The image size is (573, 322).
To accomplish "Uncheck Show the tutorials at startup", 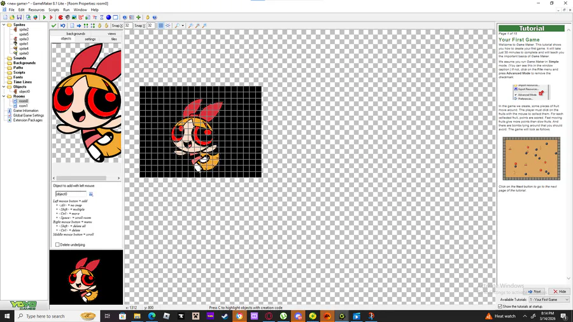I will point(500,306).
